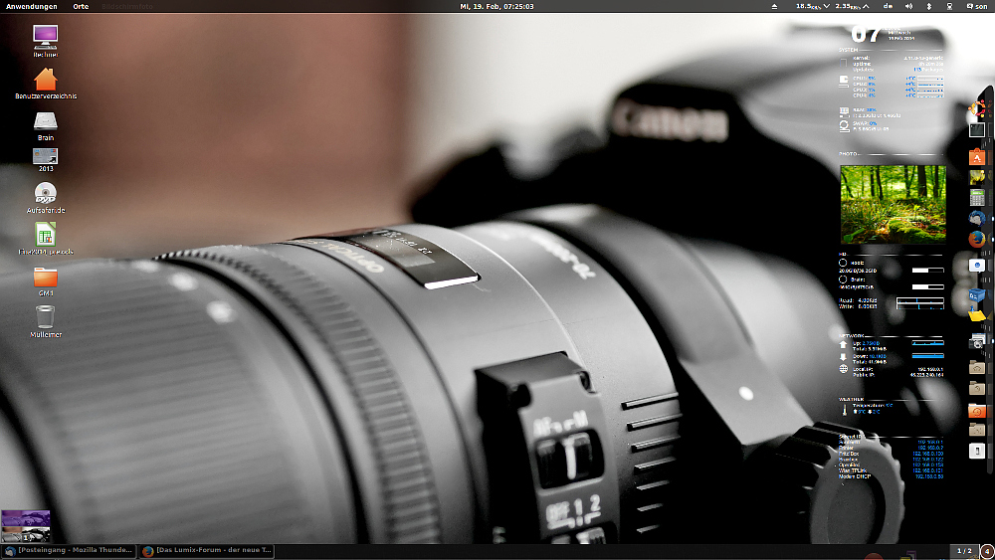Screen dimensions: 995x560
Task: Open the calculator in the dock
Action: click(977, 197)
